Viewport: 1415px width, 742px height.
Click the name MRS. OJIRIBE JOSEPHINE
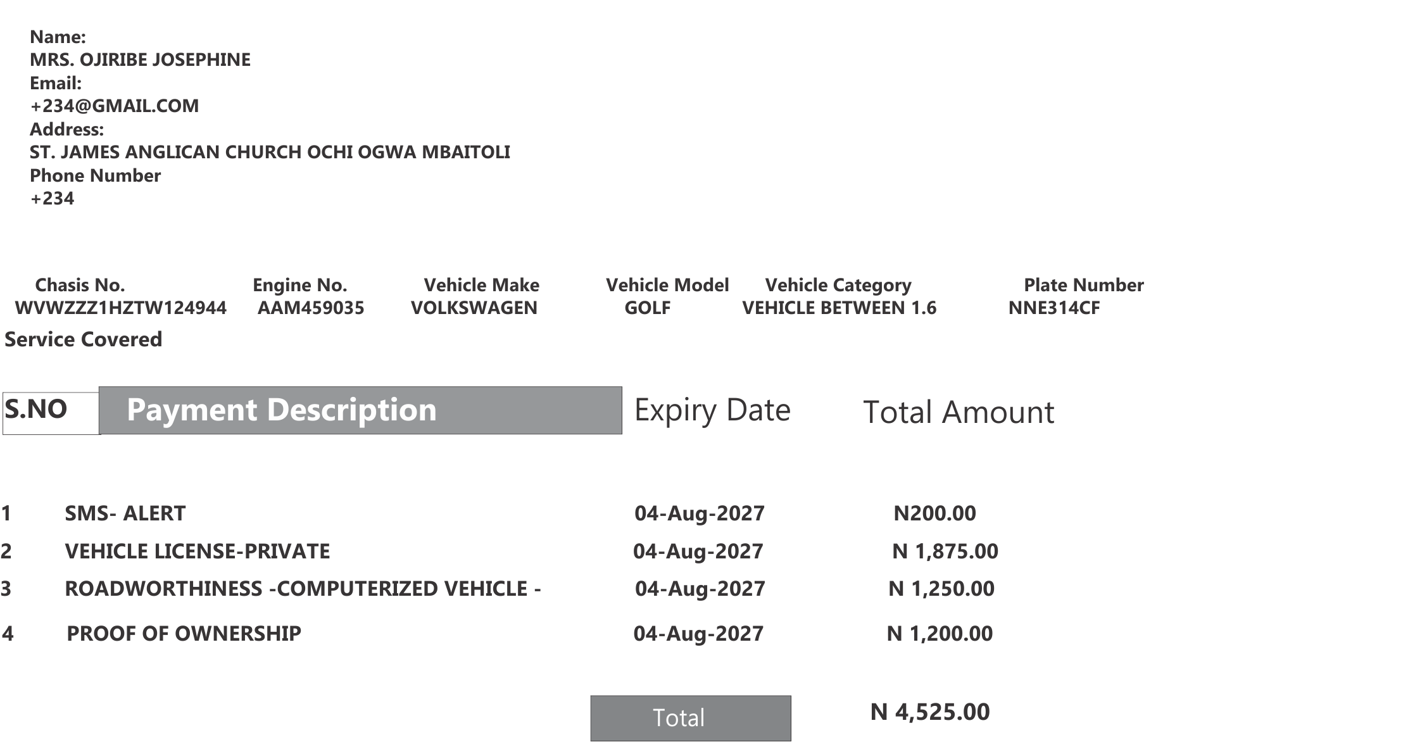(140, 60)
